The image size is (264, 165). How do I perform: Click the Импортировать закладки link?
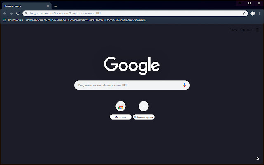pos(131,20)
